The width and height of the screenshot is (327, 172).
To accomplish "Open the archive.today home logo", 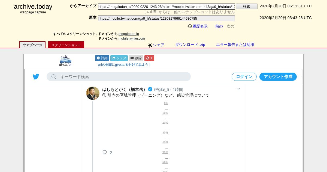I will 33,7.
